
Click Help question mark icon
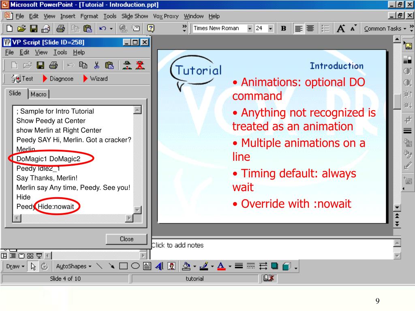click(151, 28)
